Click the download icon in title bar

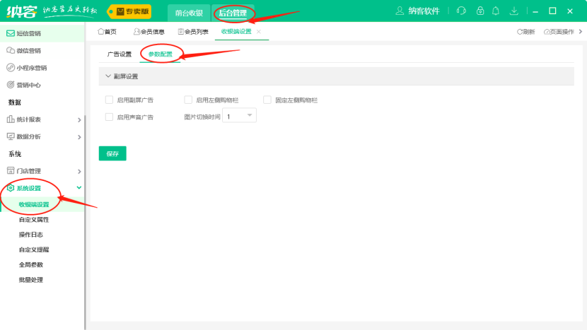(x=514, y=11)
